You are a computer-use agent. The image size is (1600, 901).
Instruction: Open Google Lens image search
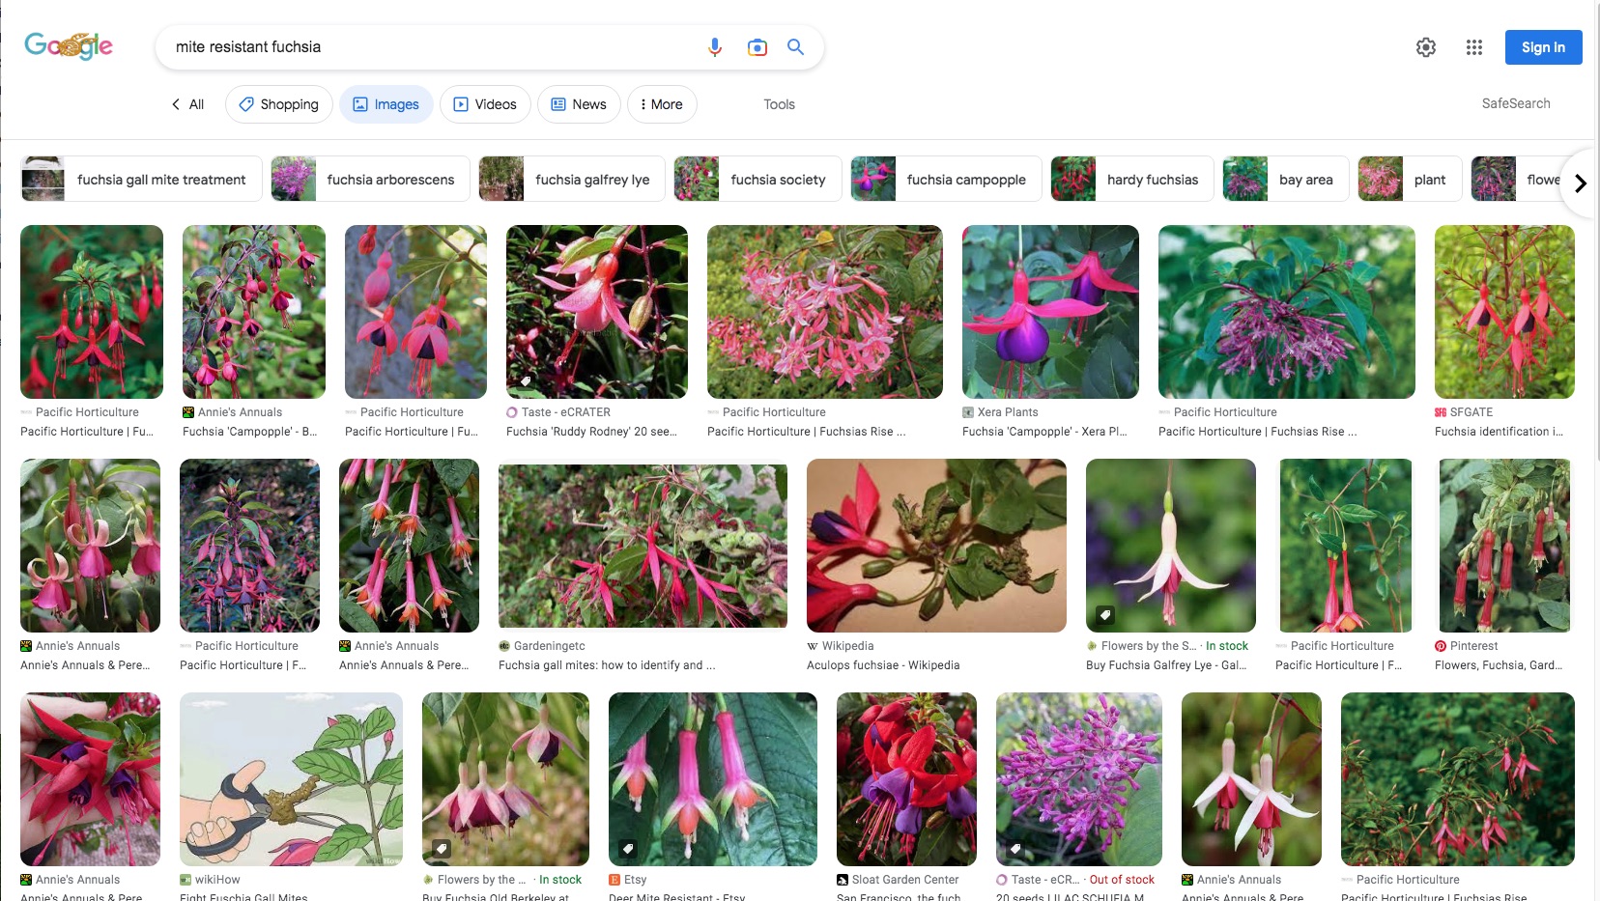click(x=757, y=47)
